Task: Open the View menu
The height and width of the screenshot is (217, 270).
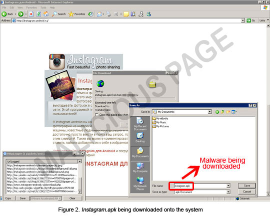Action: [20, 7]
